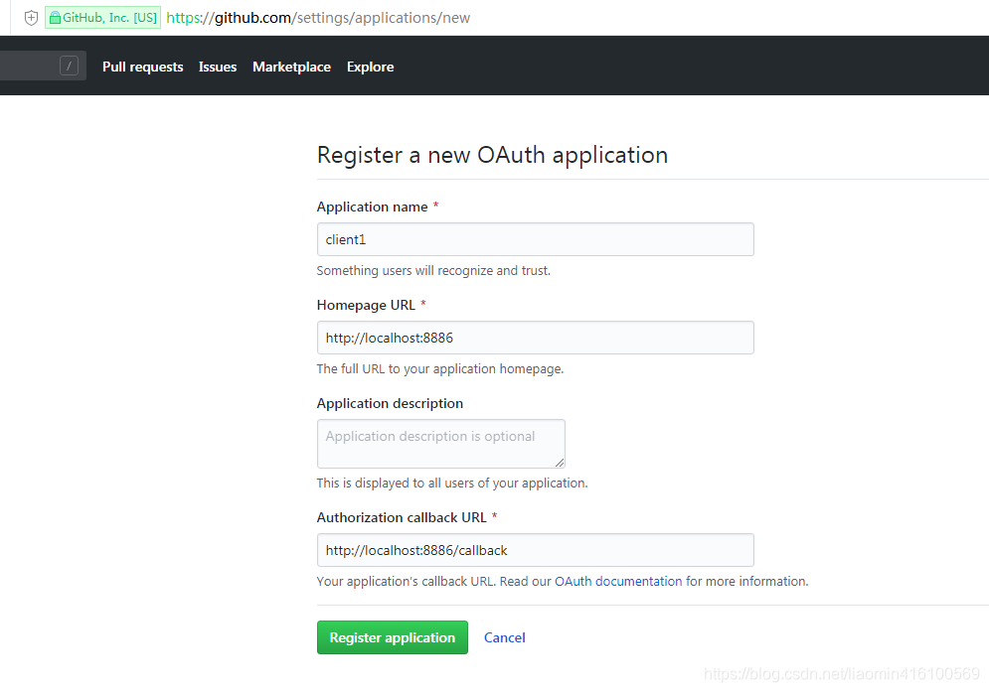The height and width of the screenshot is (692, 989).
Task: Click the Authorization callback URL field
Action: coord(536,550)
